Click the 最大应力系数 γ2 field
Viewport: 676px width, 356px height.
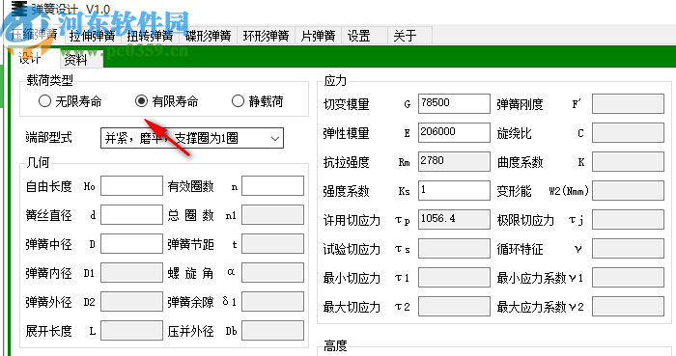click(628, 307)
